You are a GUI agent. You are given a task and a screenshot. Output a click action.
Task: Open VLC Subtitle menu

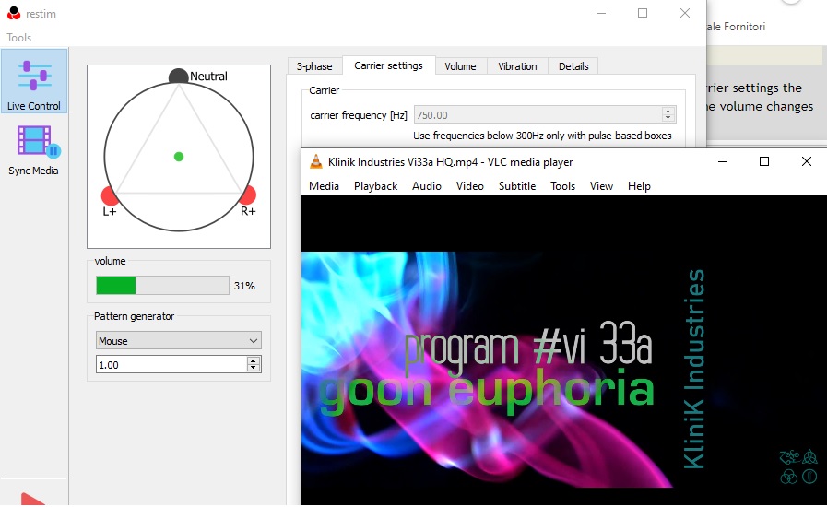(x=517, y=185)
